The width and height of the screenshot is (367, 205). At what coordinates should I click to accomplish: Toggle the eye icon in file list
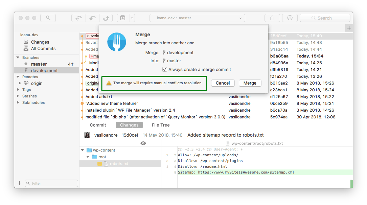(x=143, y=143)
